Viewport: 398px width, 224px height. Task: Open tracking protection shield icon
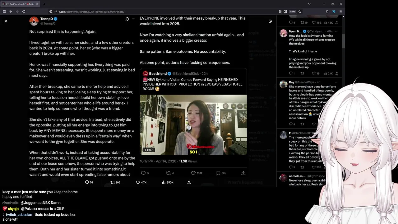(x=51, y=12)
